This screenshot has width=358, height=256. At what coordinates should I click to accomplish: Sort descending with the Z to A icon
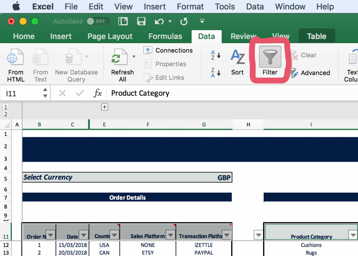point(215,73)
